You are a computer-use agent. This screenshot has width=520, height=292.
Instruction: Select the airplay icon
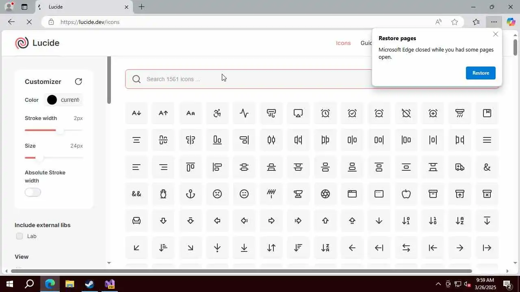point(298,113)
